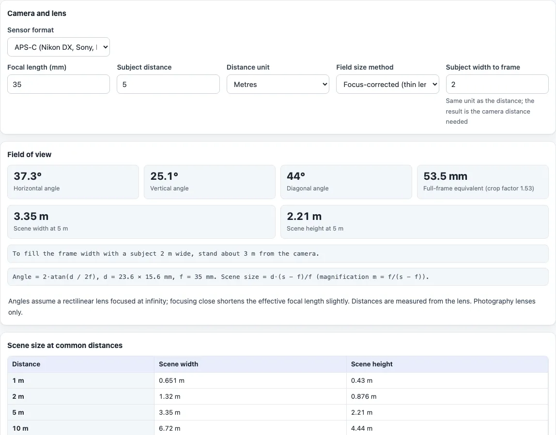
Task: Click the 2.21 m scene height result card
Action: point(415,222)
